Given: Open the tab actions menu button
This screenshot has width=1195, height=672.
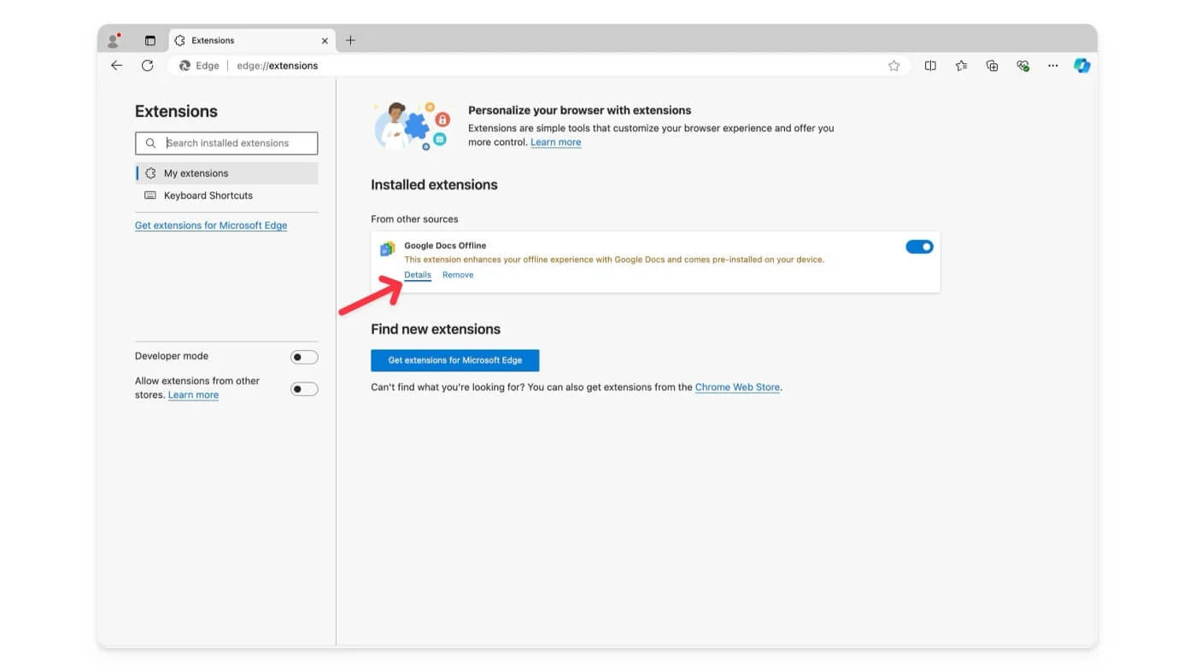Looking at the screenshot, I should tap(150, 40).
